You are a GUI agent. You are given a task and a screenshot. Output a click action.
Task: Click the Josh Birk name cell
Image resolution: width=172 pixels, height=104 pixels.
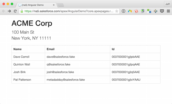(28, 72)
